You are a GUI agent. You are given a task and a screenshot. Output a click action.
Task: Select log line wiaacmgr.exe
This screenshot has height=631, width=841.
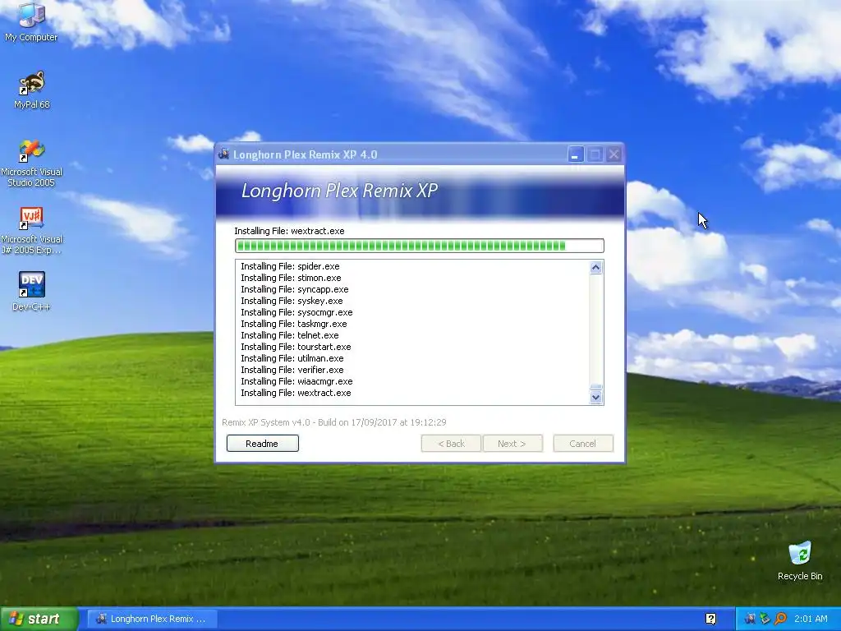pos(296,381)
